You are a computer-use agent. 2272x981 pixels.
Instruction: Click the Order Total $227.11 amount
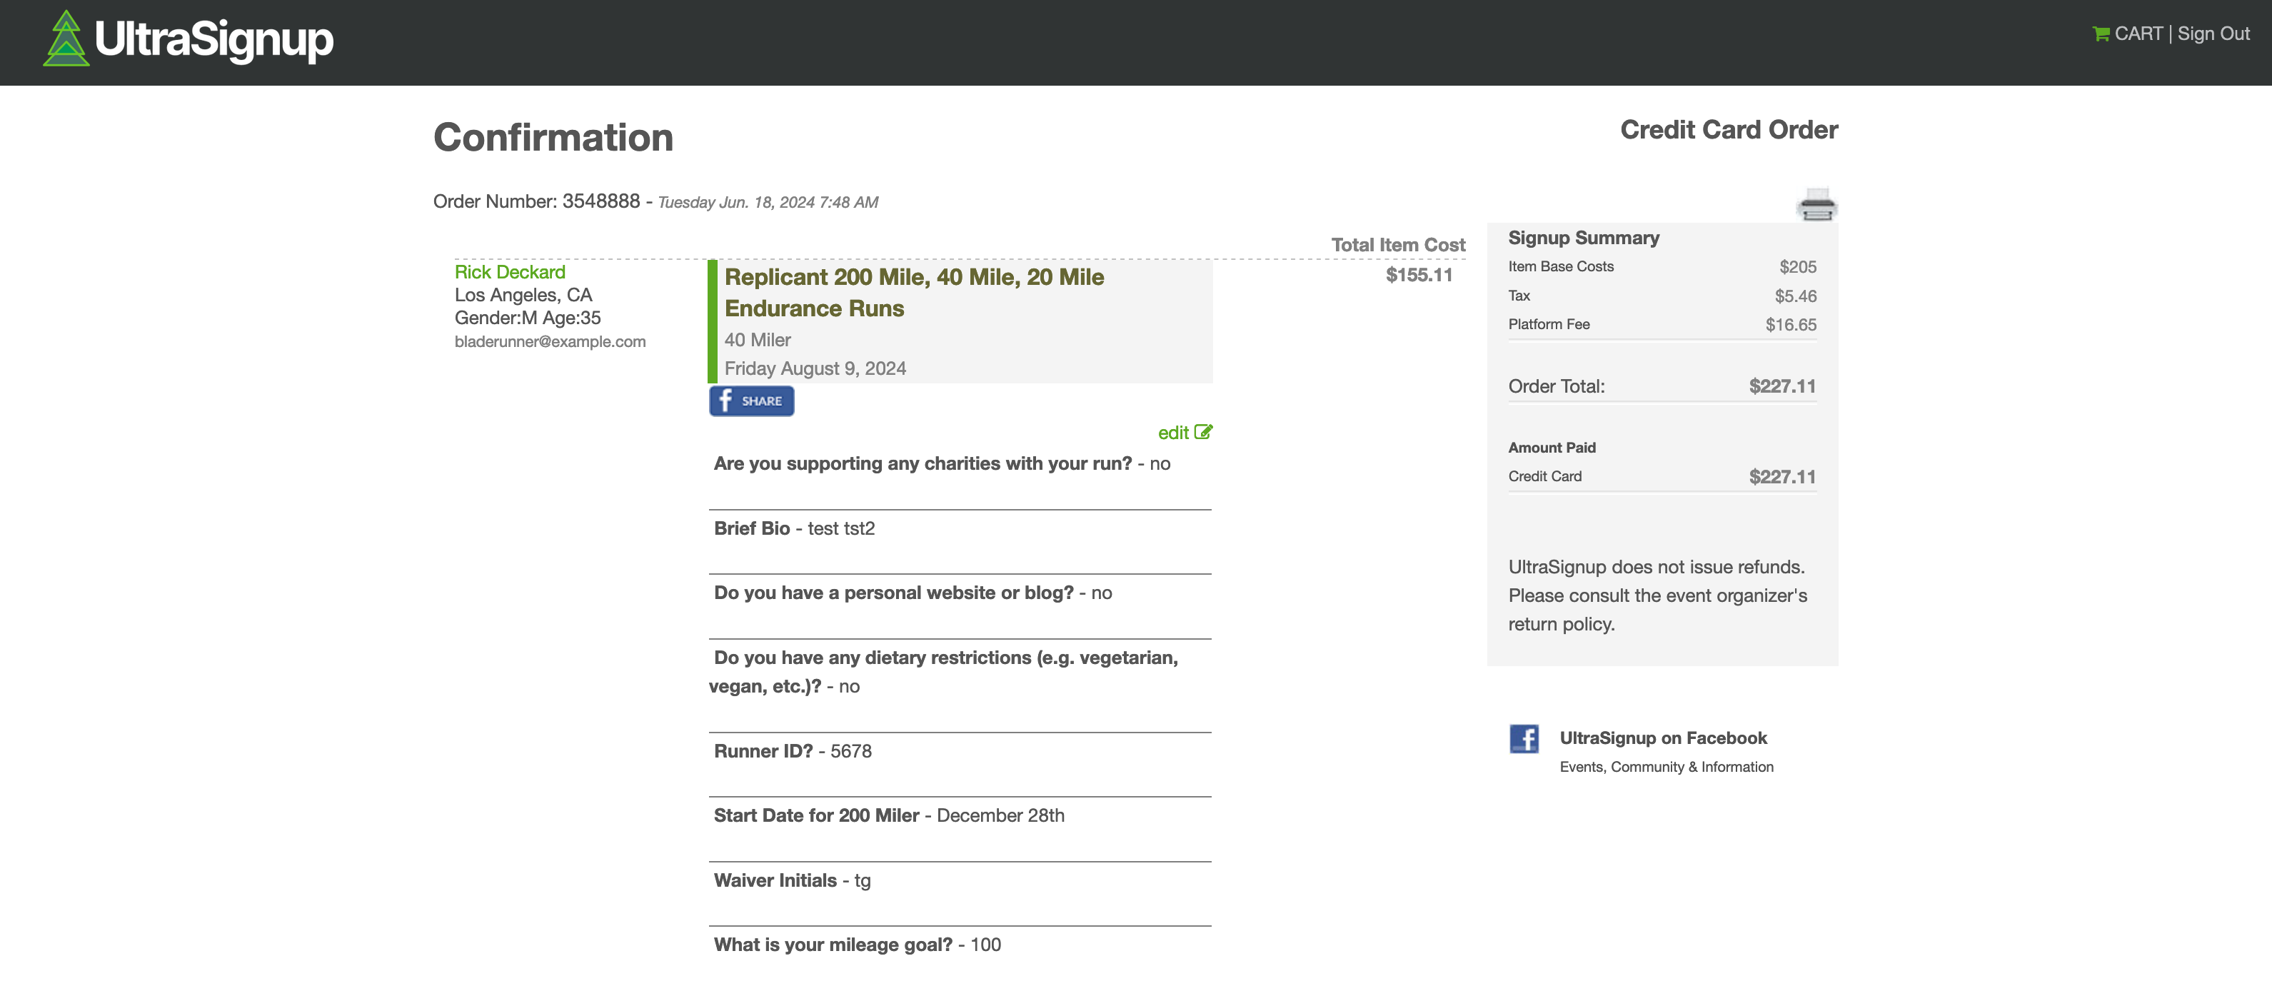tap(1781, 386)
